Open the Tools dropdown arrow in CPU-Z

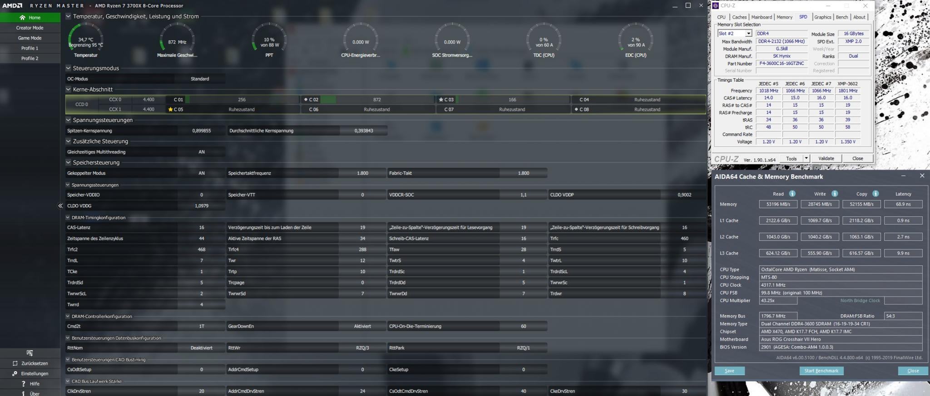[806, 158]
